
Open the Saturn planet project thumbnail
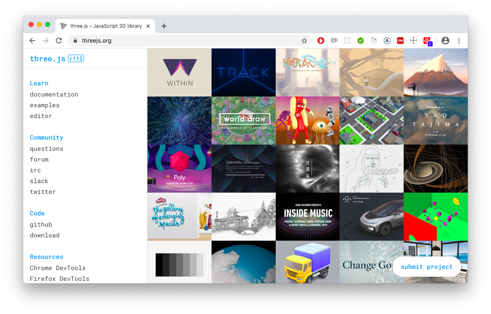click(x=436, y=169)
